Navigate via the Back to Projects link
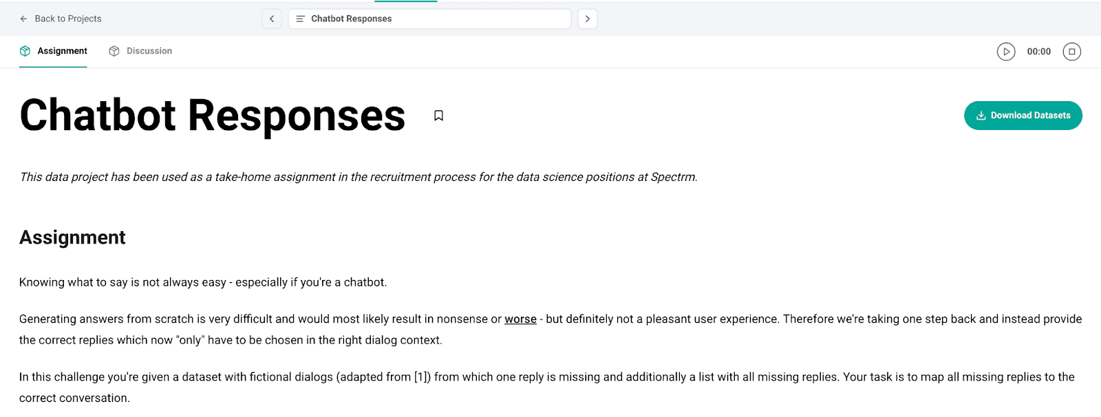The height and width of the screenshot is (417, 1101). (x=67, y=19)
